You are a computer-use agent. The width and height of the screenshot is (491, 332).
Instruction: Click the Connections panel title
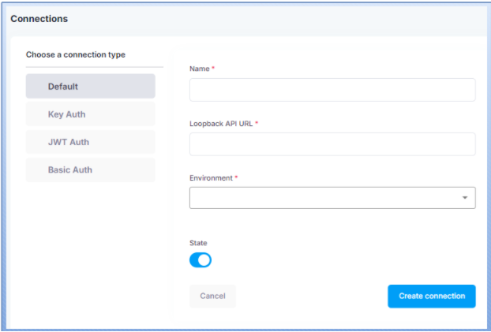[39, 18]
